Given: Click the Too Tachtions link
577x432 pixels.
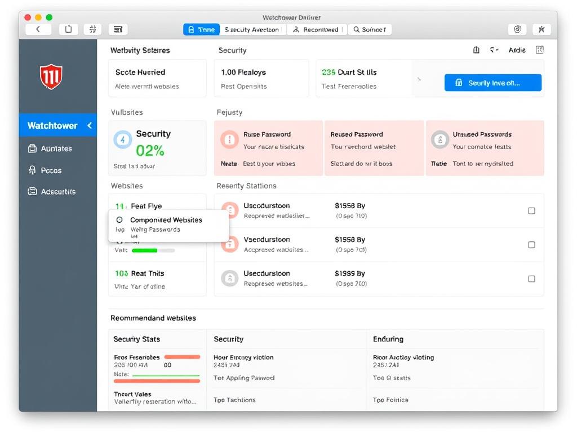Looking at the screenshot, I should click(234, 400).
